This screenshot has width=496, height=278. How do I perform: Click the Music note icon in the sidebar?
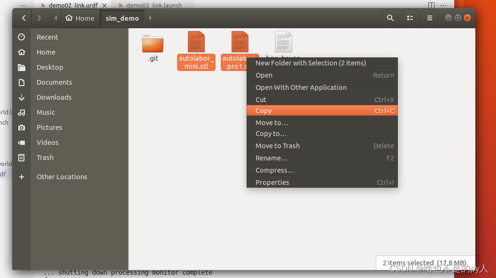click(22, 112)
